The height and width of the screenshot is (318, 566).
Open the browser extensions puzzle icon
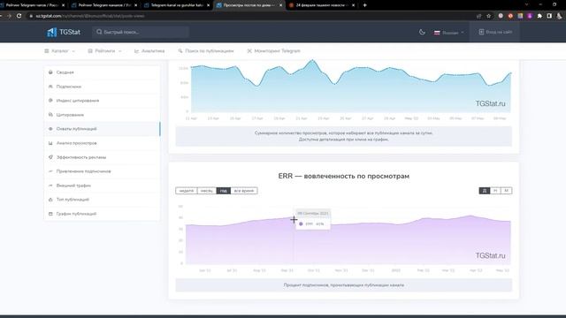pyautogui.click(x=539, y=16)
